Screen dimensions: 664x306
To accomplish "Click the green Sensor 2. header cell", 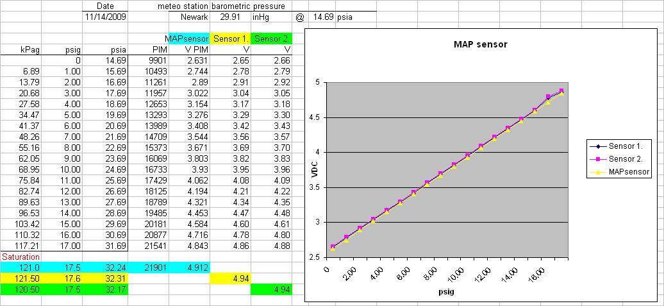I will [x=271, y=39].
